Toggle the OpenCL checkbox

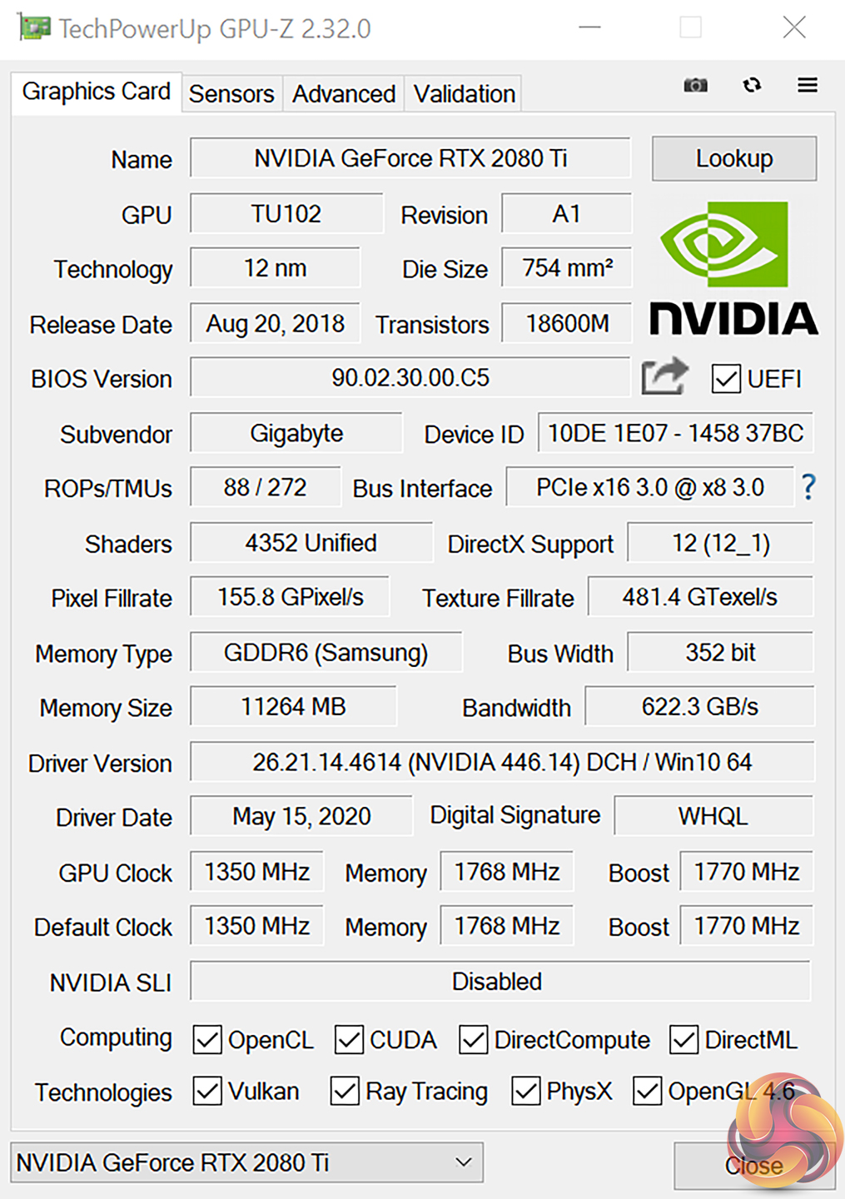pyautogui.click(x=207, y=1040)
